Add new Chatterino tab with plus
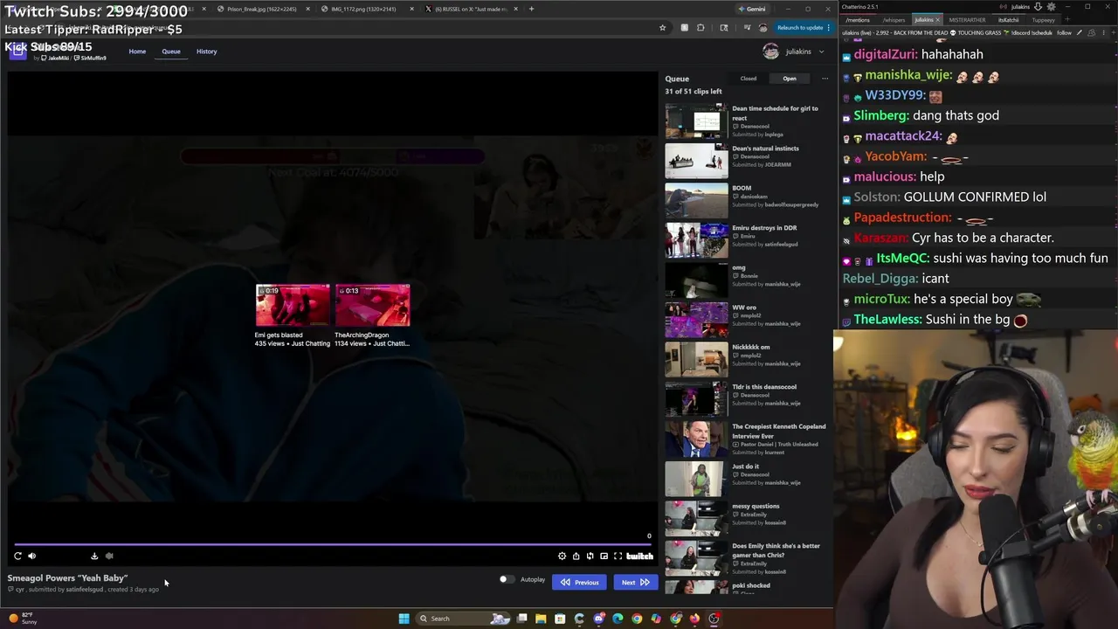Viewport: 1118px width, 629px height. tap(1068, 19)
